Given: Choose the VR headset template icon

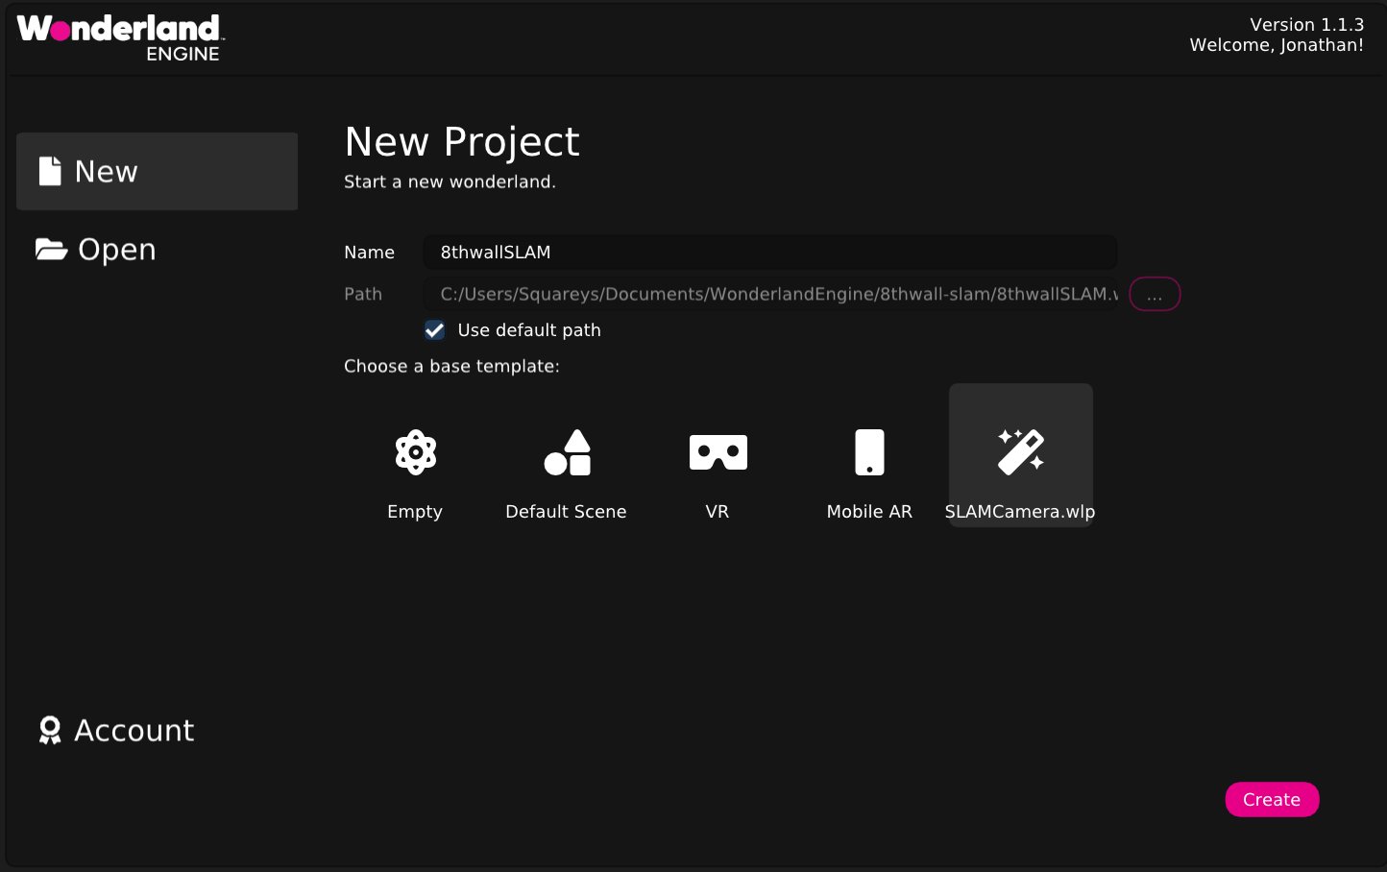Looking at the screenshot, I should click(718, 451).
